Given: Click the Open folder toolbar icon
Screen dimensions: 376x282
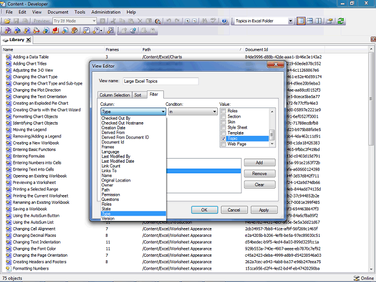Looking at the screenshot, I should pos(8,21).
